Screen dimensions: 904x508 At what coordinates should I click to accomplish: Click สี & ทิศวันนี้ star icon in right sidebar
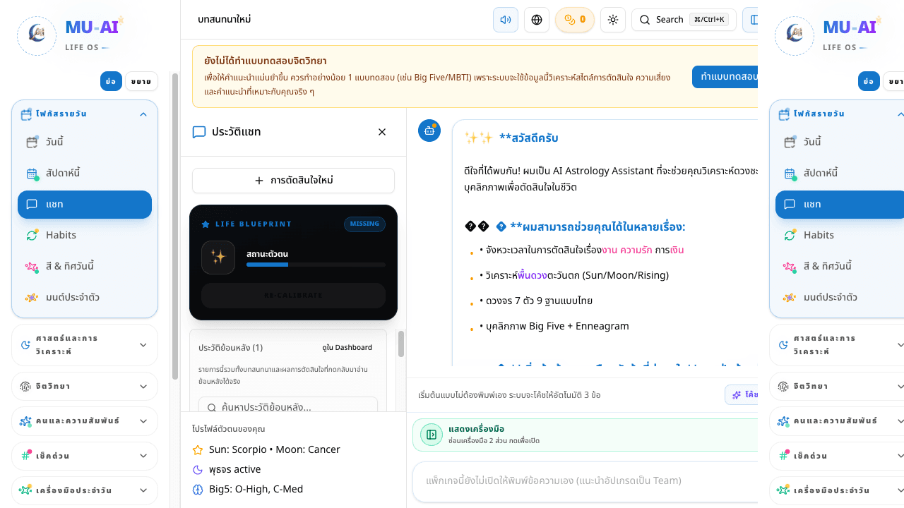tap(790, 266)
